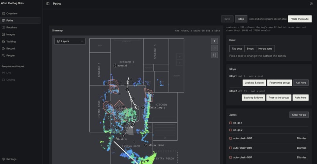The width and height of the screenshot is (317, 164).
Task: Click the 'sticky canbo' lightbulb pin
Action: pos(146,145)
